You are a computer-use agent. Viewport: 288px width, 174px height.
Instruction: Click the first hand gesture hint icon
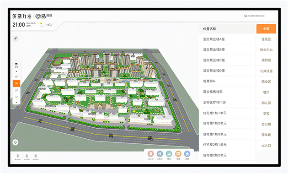coord(18,157)
